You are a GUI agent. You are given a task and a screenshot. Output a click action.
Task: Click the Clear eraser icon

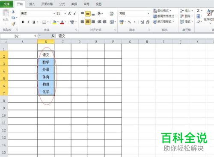click(198, 22)
